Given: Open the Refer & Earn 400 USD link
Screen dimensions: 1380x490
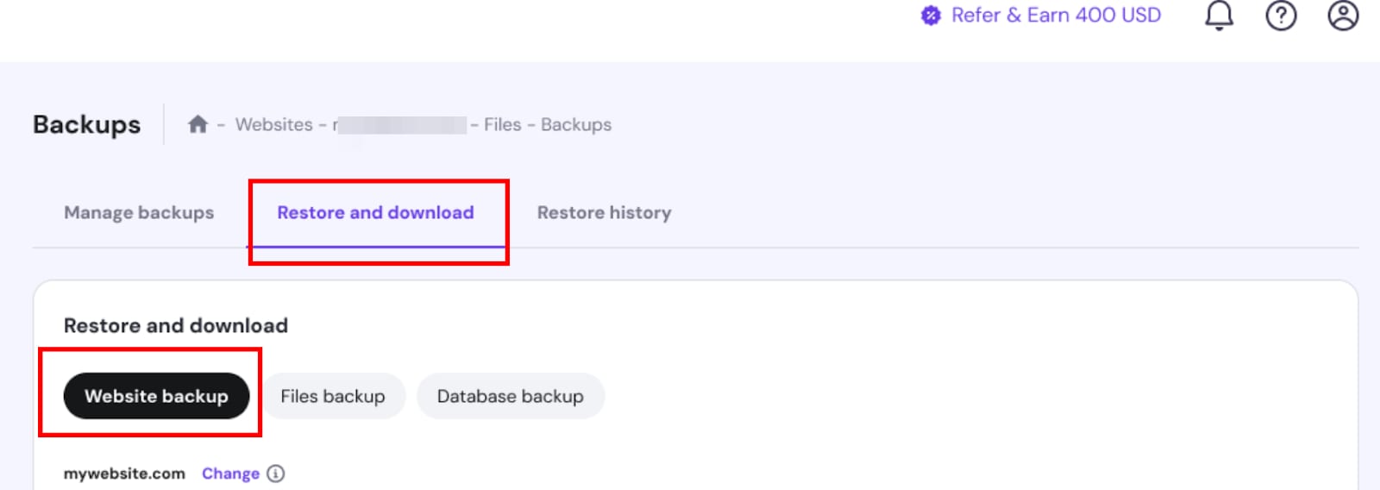Looking at the screenshot, I should 1056,16.
